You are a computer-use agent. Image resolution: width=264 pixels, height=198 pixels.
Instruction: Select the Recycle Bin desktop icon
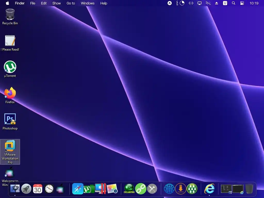click(x=10, y=17)
